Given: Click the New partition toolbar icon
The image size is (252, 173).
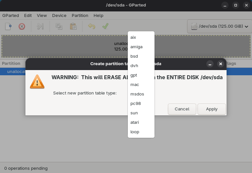Looking at the screenshot, I should pyautogui.click(x=8, y=26).
